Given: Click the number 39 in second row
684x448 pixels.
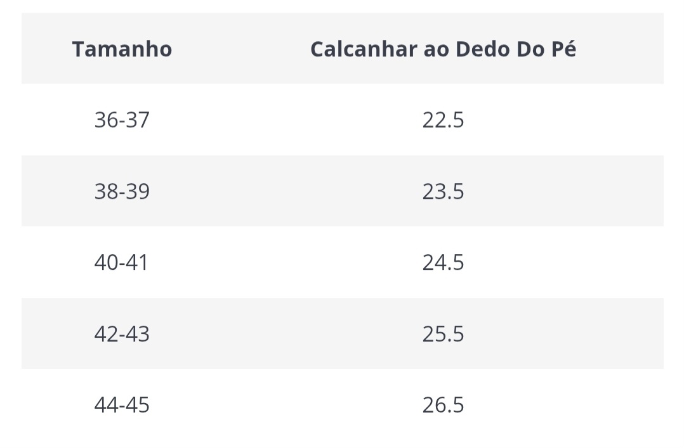Looking at the screenshot, I should pyautogui.click(x=138, y=191).
